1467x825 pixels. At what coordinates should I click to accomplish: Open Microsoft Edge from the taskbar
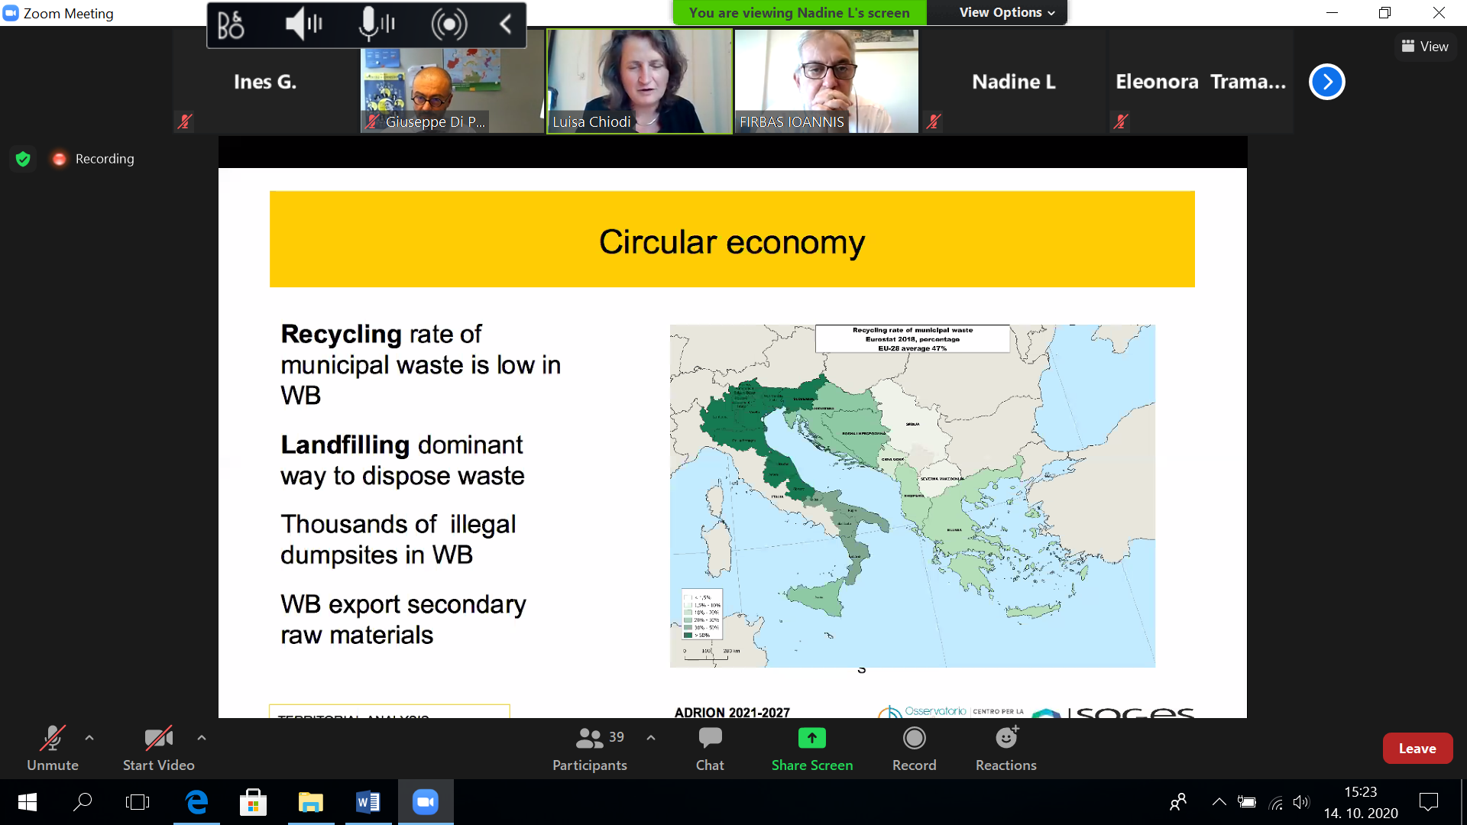[196, 802]
